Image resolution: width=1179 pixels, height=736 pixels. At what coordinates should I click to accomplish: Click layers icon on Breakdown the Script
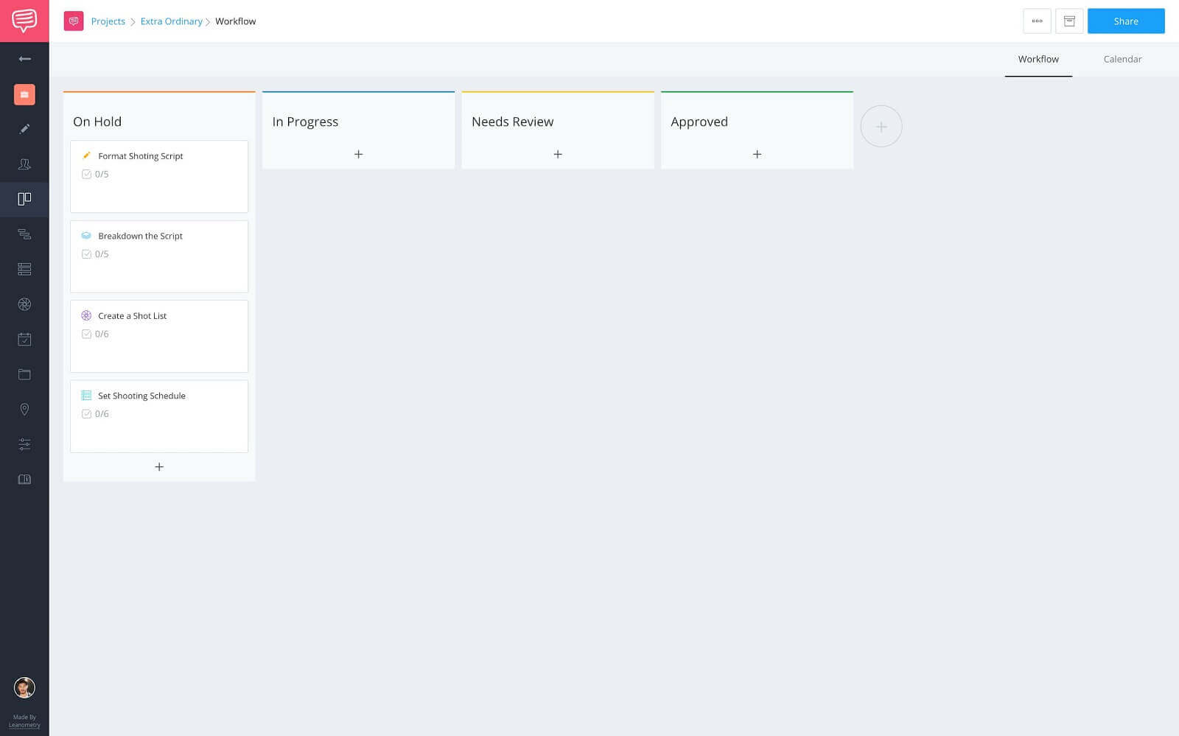(86, 236)
